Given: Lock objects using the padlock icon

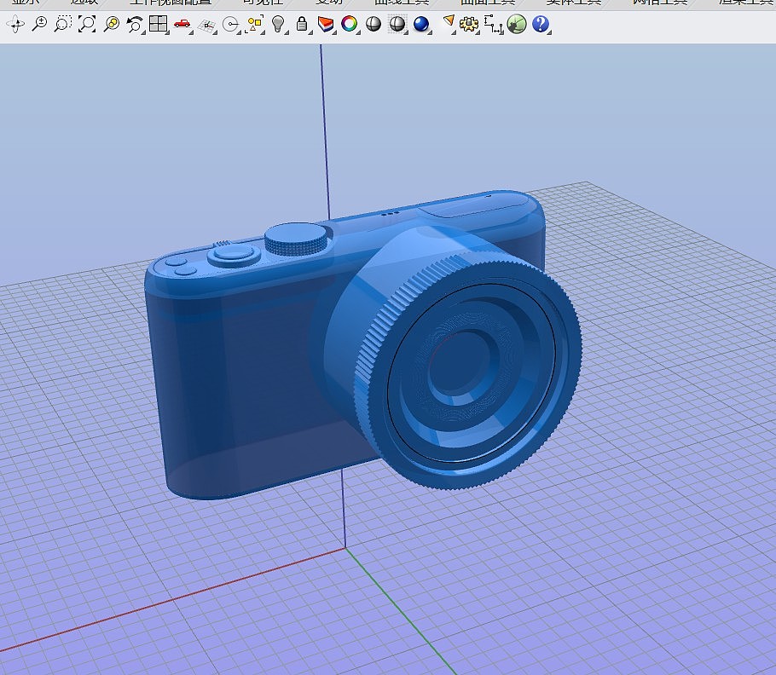Looking at the screenshot, I should 301,25.
